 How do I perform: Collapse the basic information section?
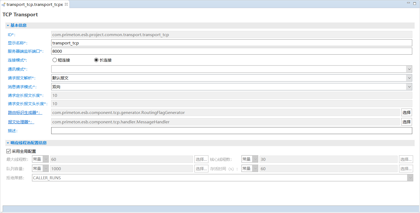coord(8,26)
